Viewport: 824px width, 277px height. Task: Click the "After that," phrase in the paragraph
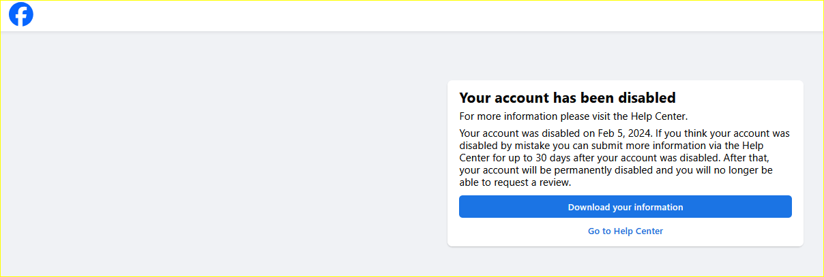pyautogui.click(x=746, y=158)
